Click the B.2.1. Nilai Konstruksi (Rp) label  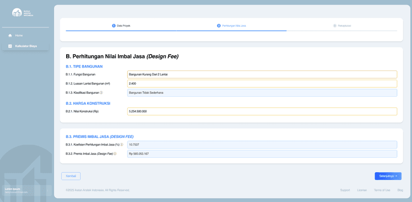click(82, 111)
